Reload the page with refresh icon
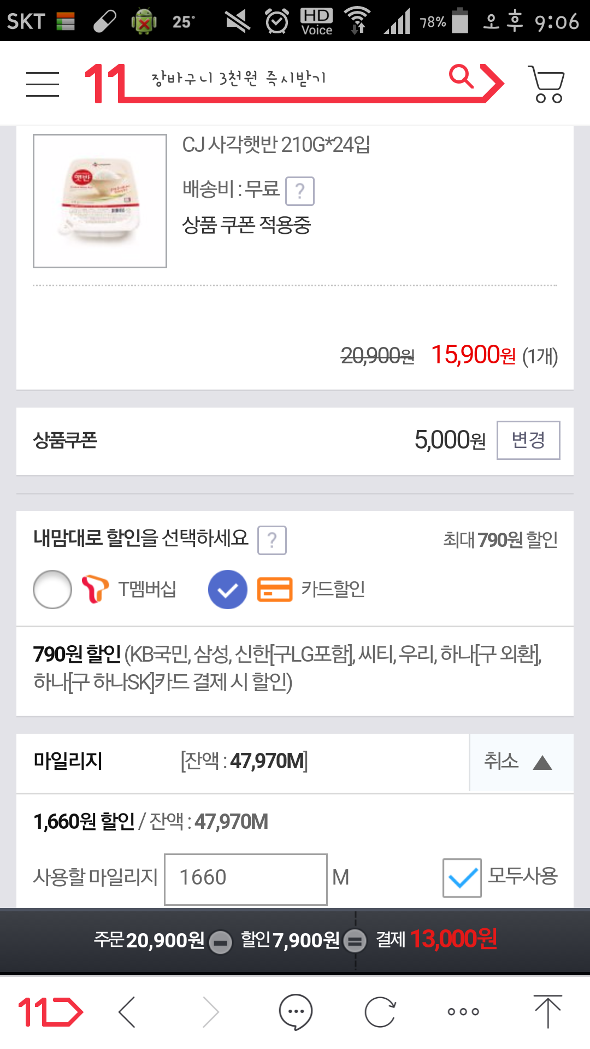 (x=380, y=1012)
